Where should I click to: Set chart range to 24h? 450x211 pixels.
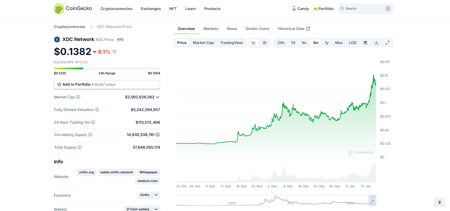[281, 43]
